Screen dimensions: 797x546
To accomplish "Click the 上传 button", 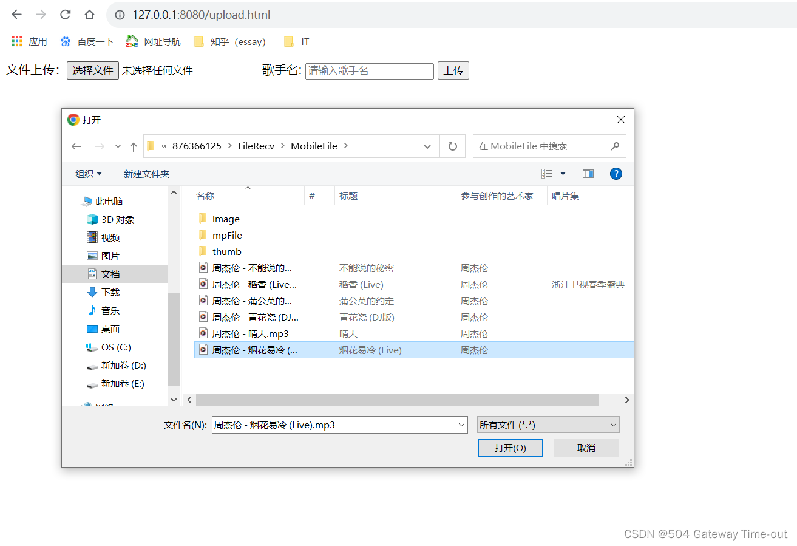I will [x=453, y=70].
